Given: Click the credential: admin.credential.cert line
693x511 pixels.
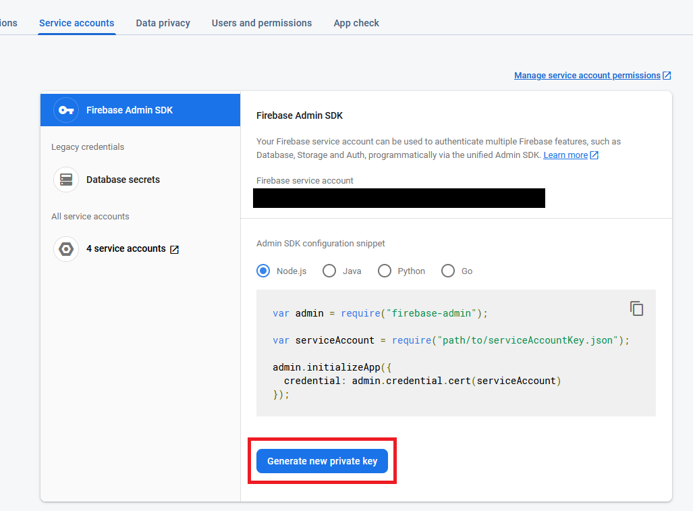Looking at the screenshot, I should pos(422,381).
